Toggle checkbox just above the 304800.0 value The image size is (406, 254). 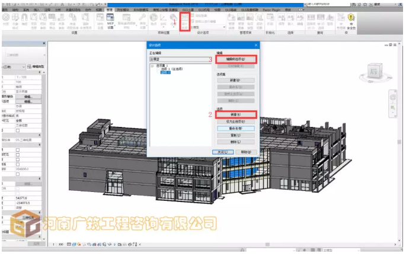click(x=18, y=164)
